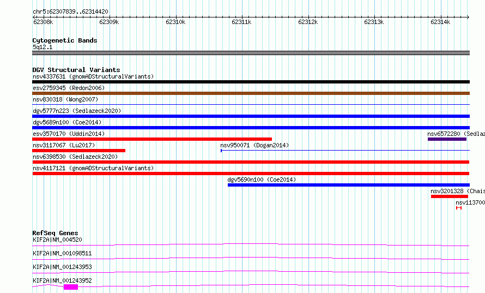Select the DGV Structural Variants track title

(x=76, y=70)
